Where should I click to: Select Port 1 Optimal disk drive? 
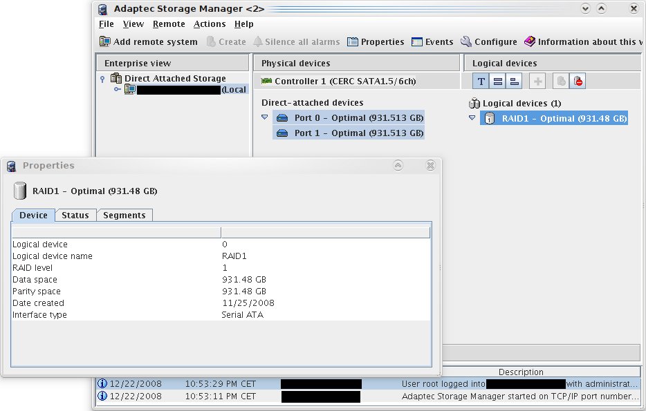[349, 133]
